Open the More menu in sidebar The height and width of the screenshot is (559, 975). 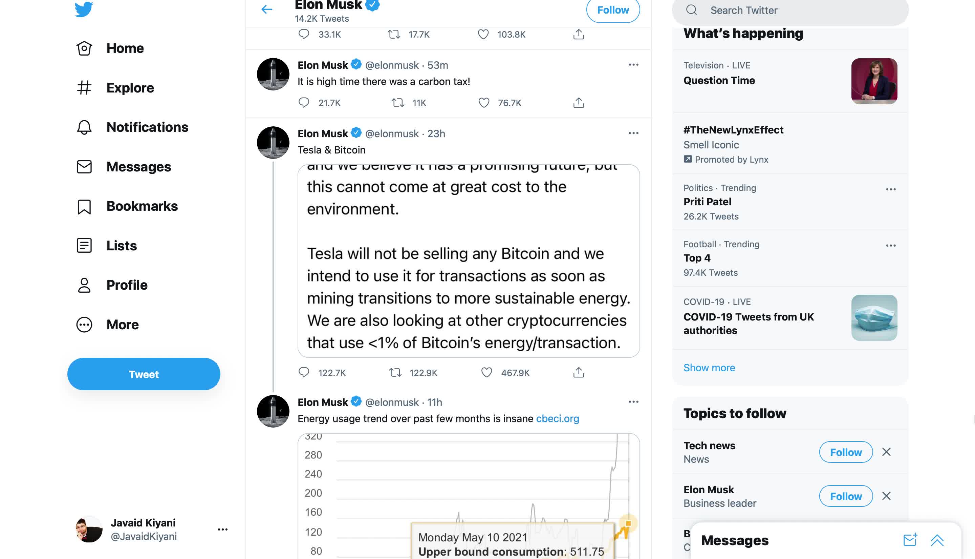pos(122,325)
